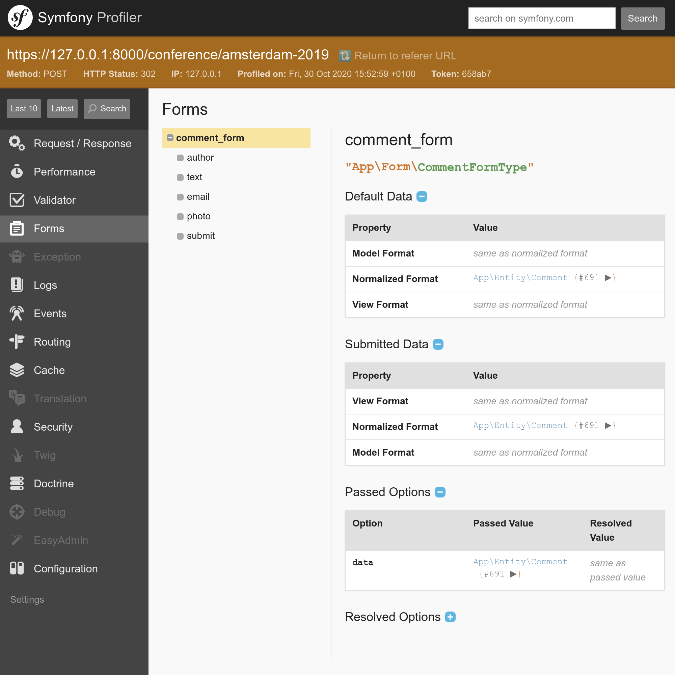
Task: Click the Forms clipboard icon
Action: pos(17,228)
